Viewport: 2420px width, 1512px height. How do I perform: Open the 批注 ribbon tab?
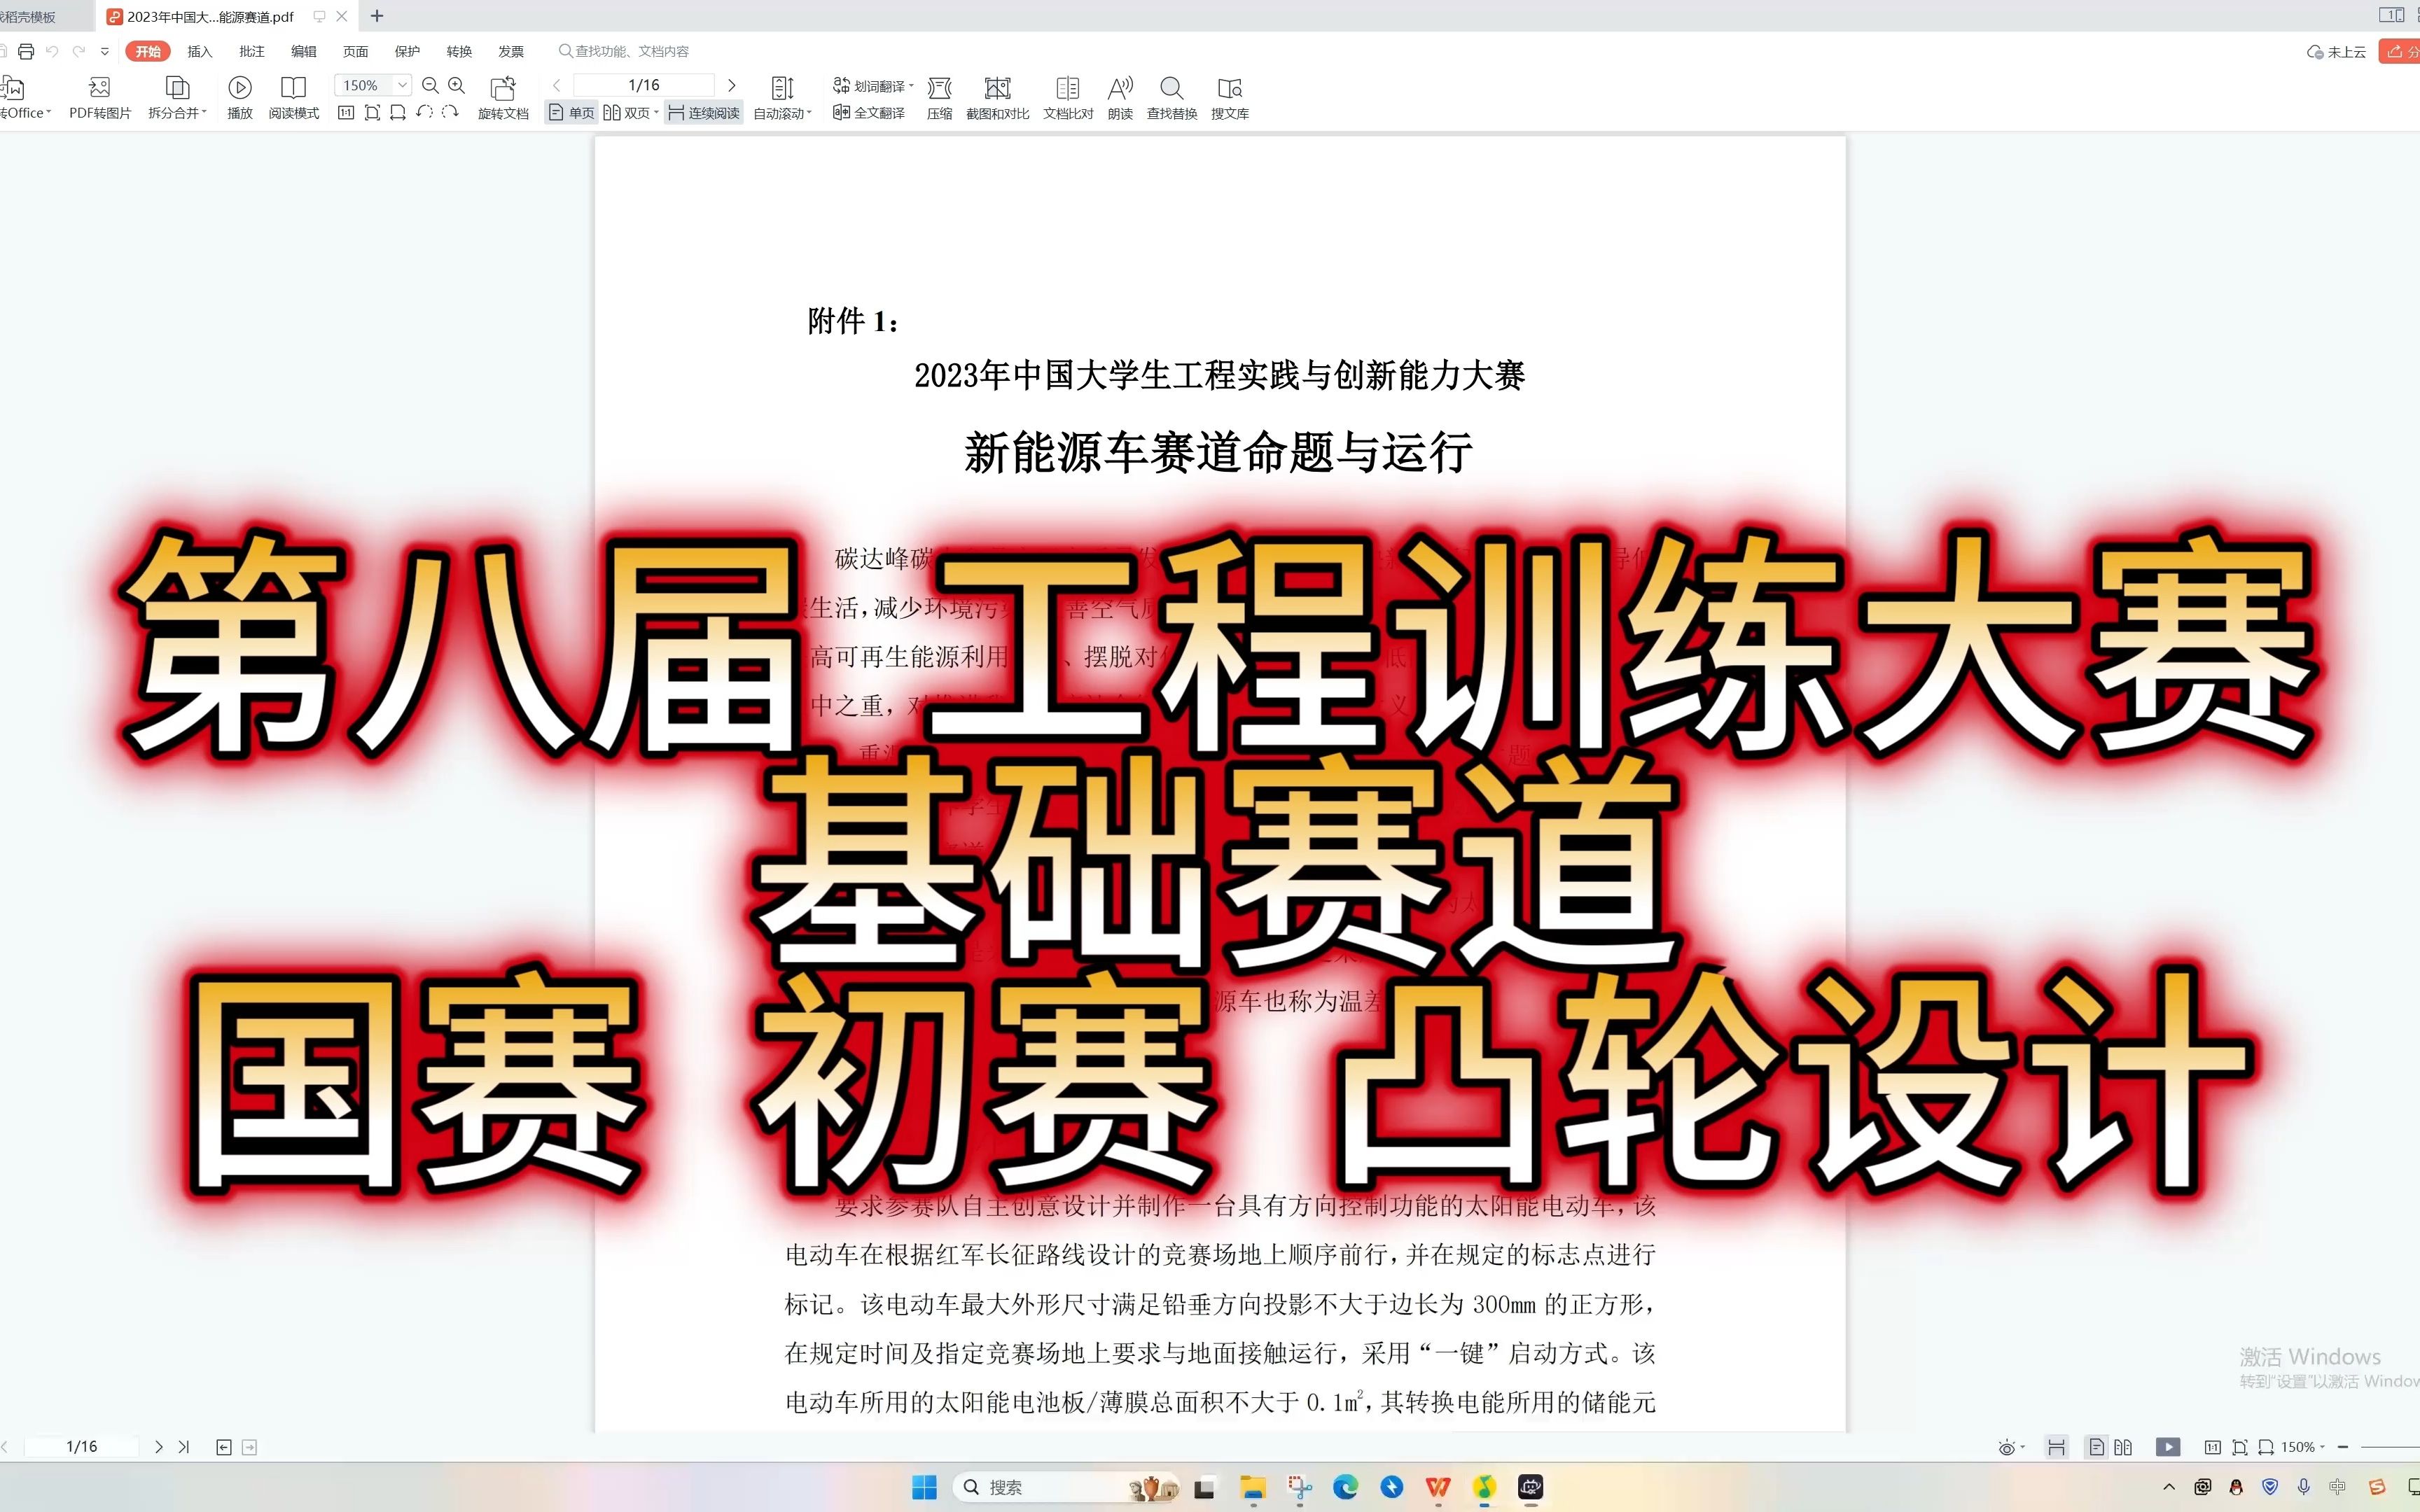[252, 51]
